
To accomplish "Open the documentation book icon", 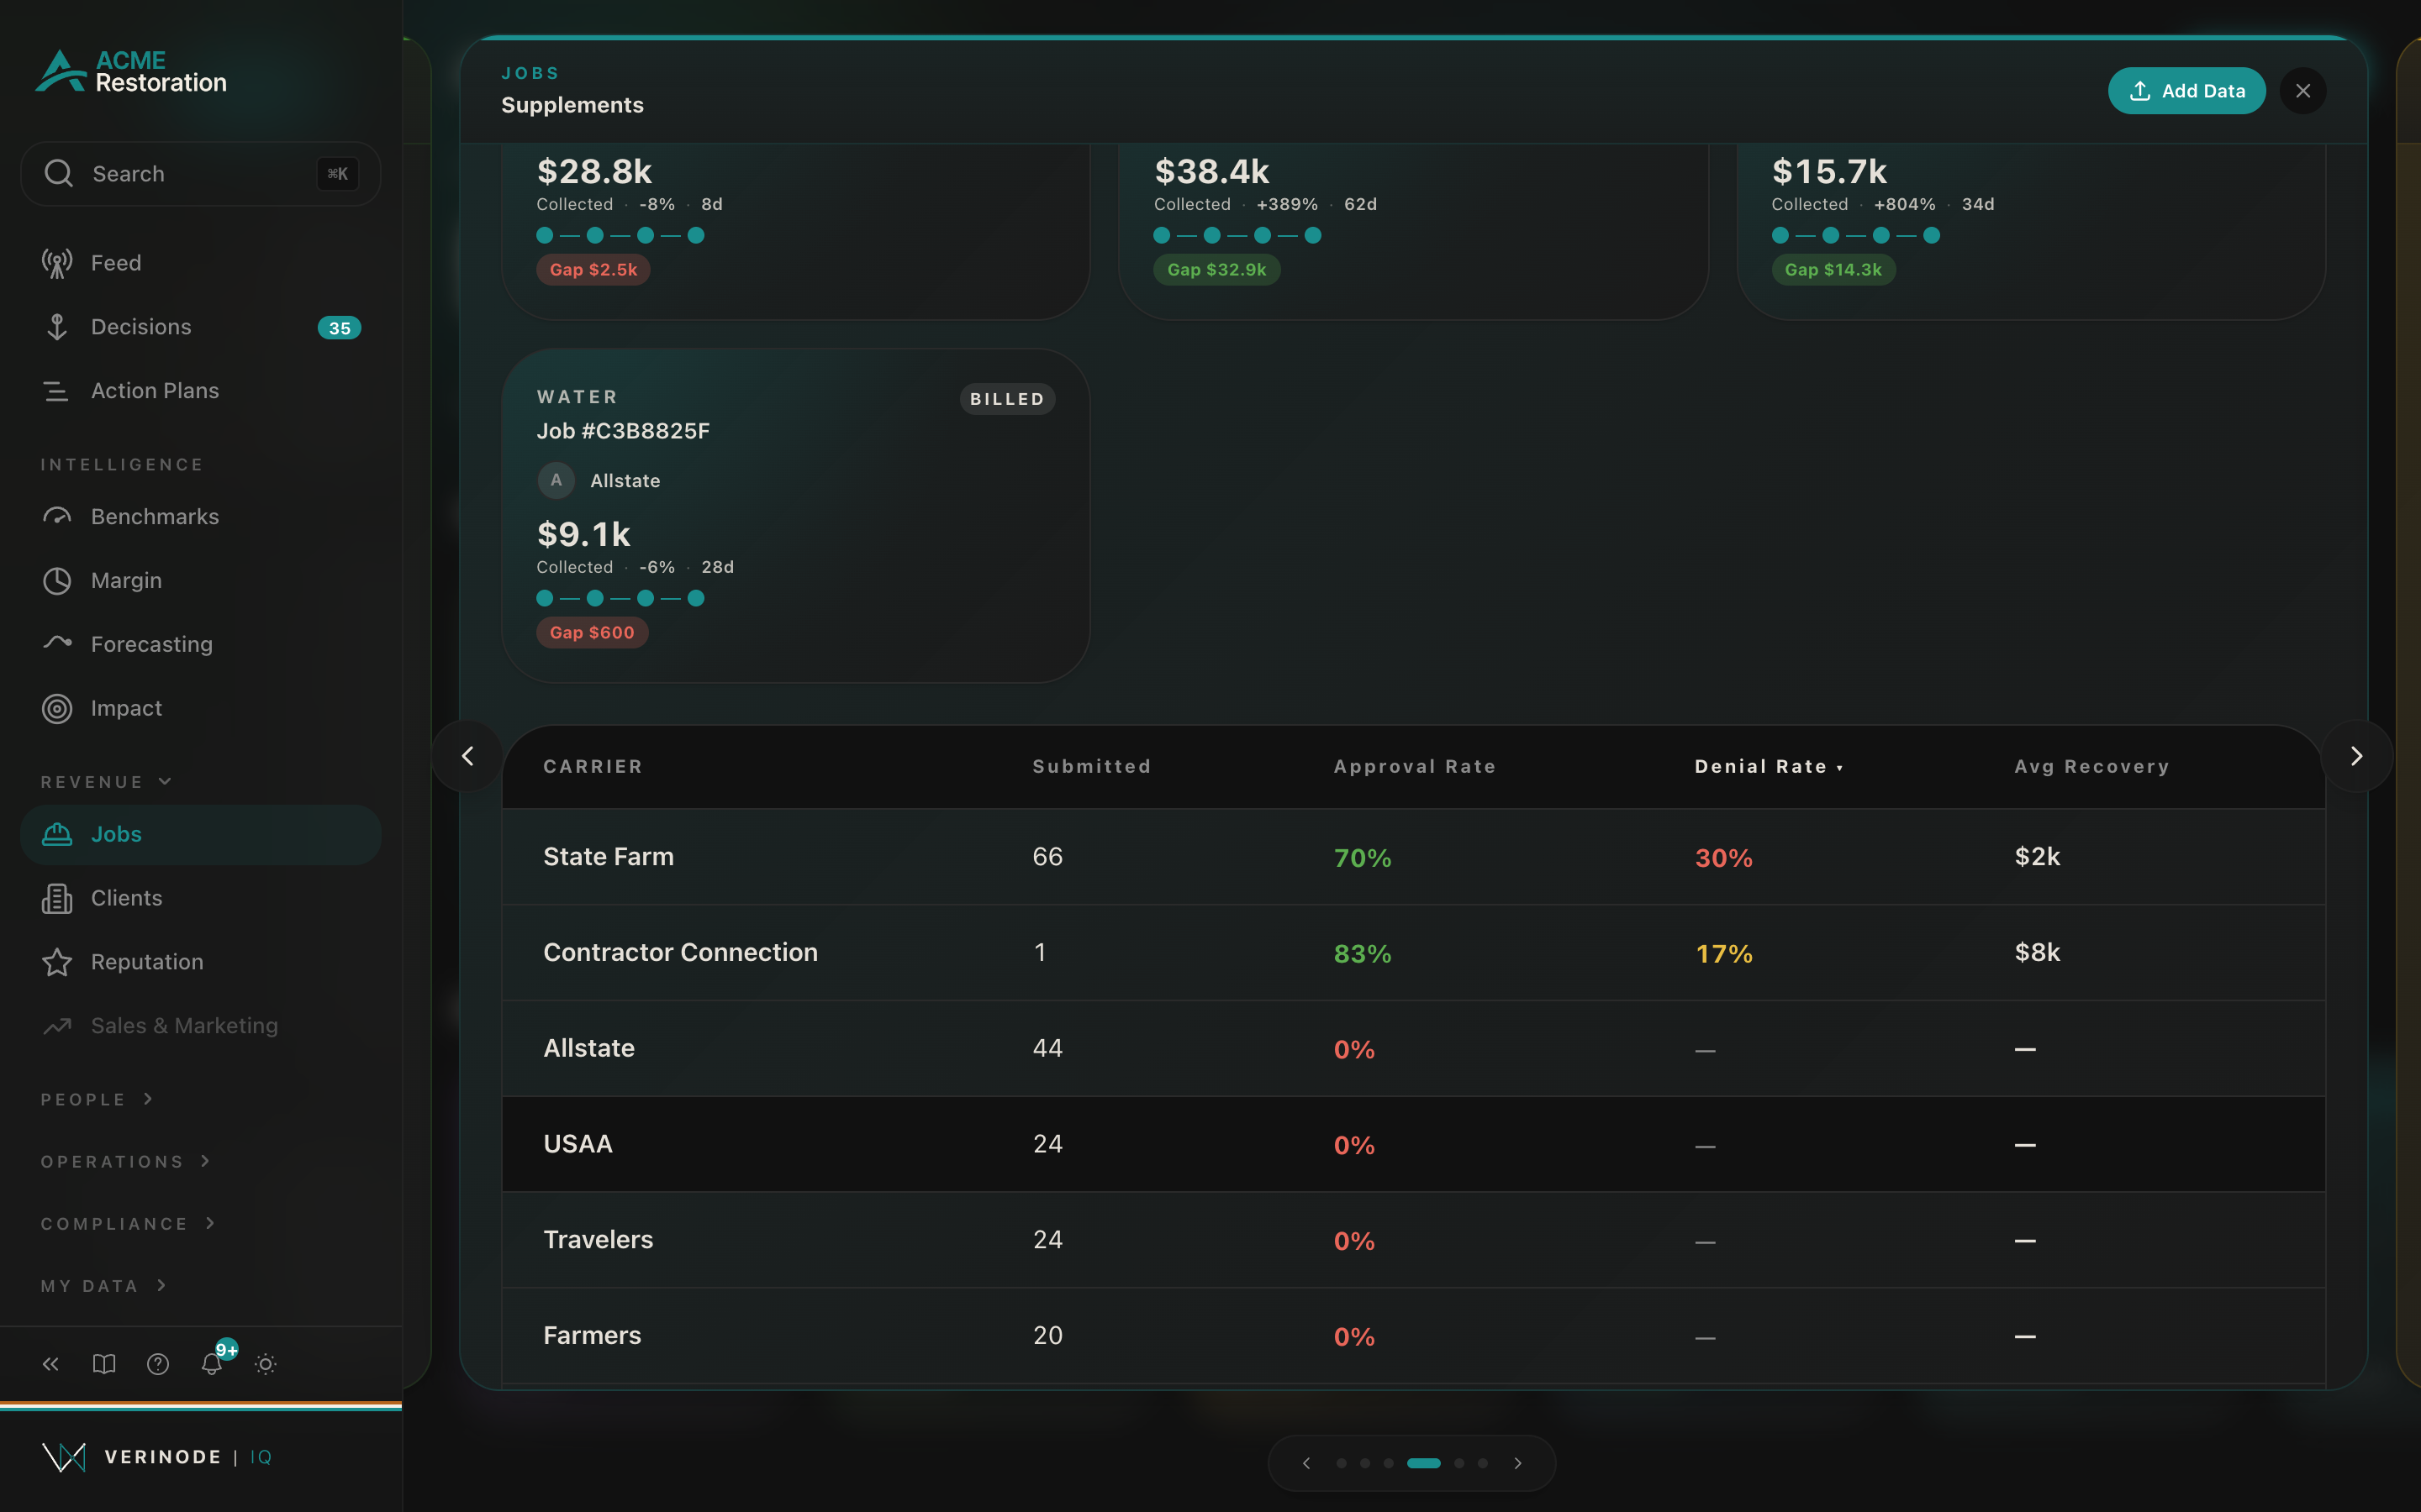I will point(104,1364).
